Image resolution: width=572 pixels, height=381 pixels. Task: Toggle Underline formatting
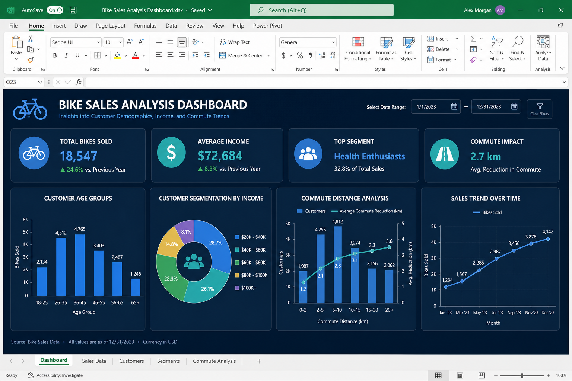(x=77, y=55)
